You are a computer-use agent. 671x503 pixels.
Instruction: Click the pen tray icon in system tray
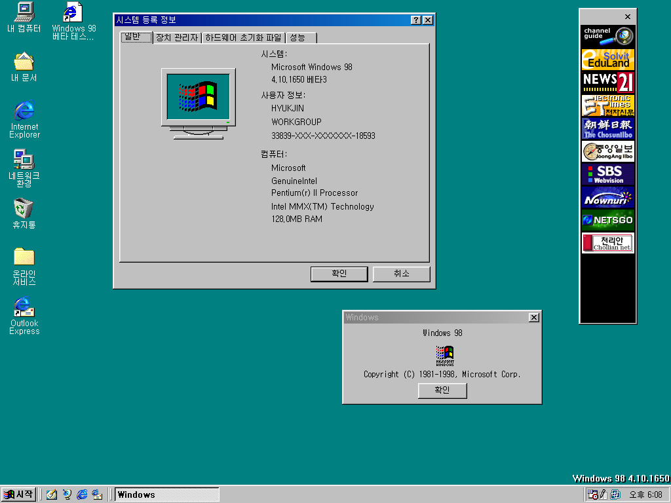(x=604, y=494)
